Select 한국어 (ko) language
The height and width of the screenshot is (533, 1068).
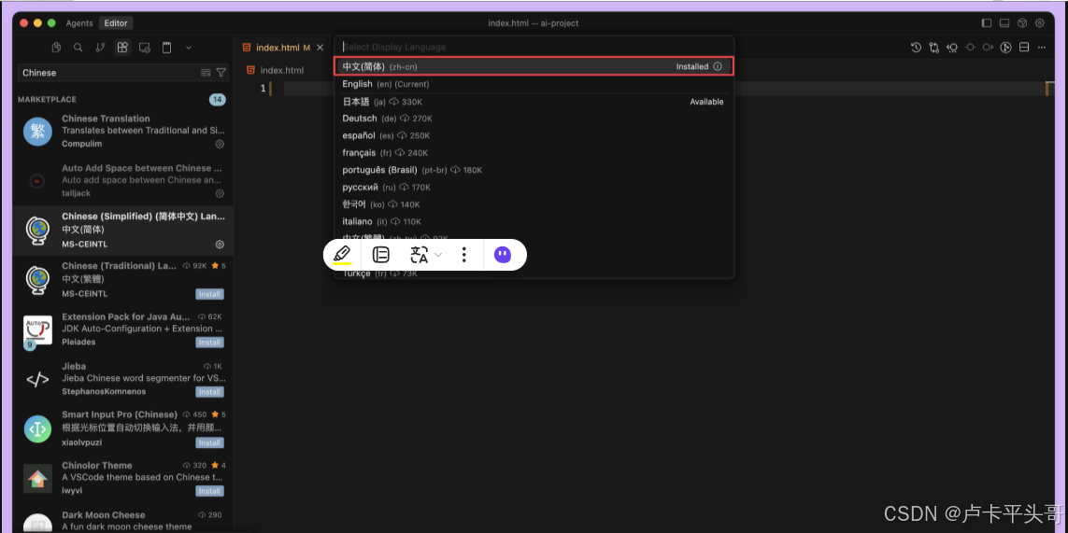click(x=534, y=204)
